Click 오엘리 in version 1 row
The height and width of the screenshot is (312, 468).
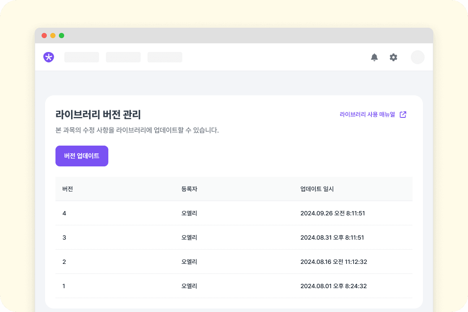[x=189, y=286]
